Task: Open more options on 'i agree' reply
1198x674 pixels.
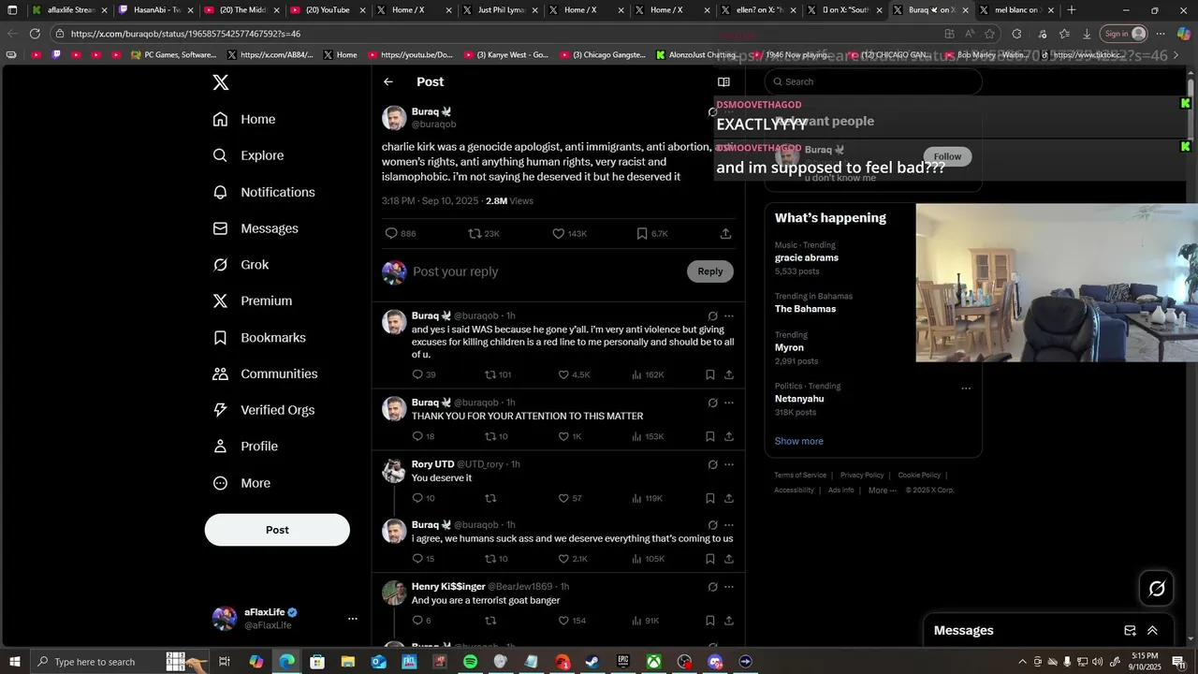Action: coord(729,525)
